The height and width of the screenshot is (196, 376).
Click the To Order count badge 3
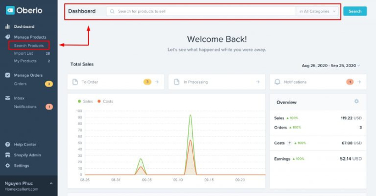tap(147, 82)
